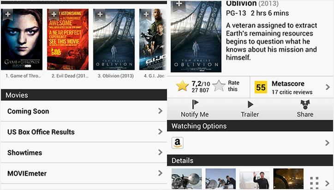
Task: Expand Metascore critic reviews chevron
Action: click(328, 87)
